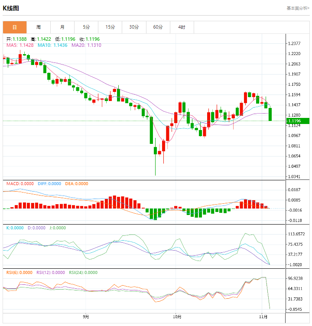
Task: Open the 15分 interval tab
Action: pyautogui.click(x=110, y=27)
